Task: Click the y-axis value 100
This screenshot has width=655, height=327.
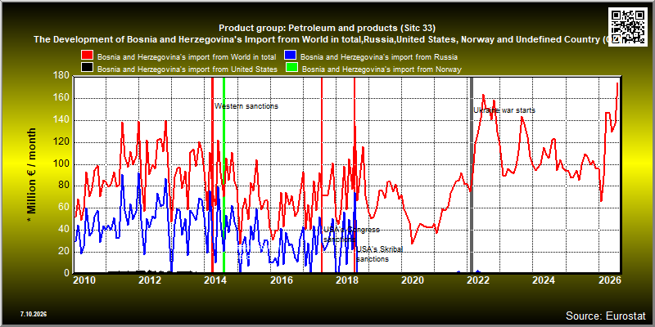Action: 61,164
